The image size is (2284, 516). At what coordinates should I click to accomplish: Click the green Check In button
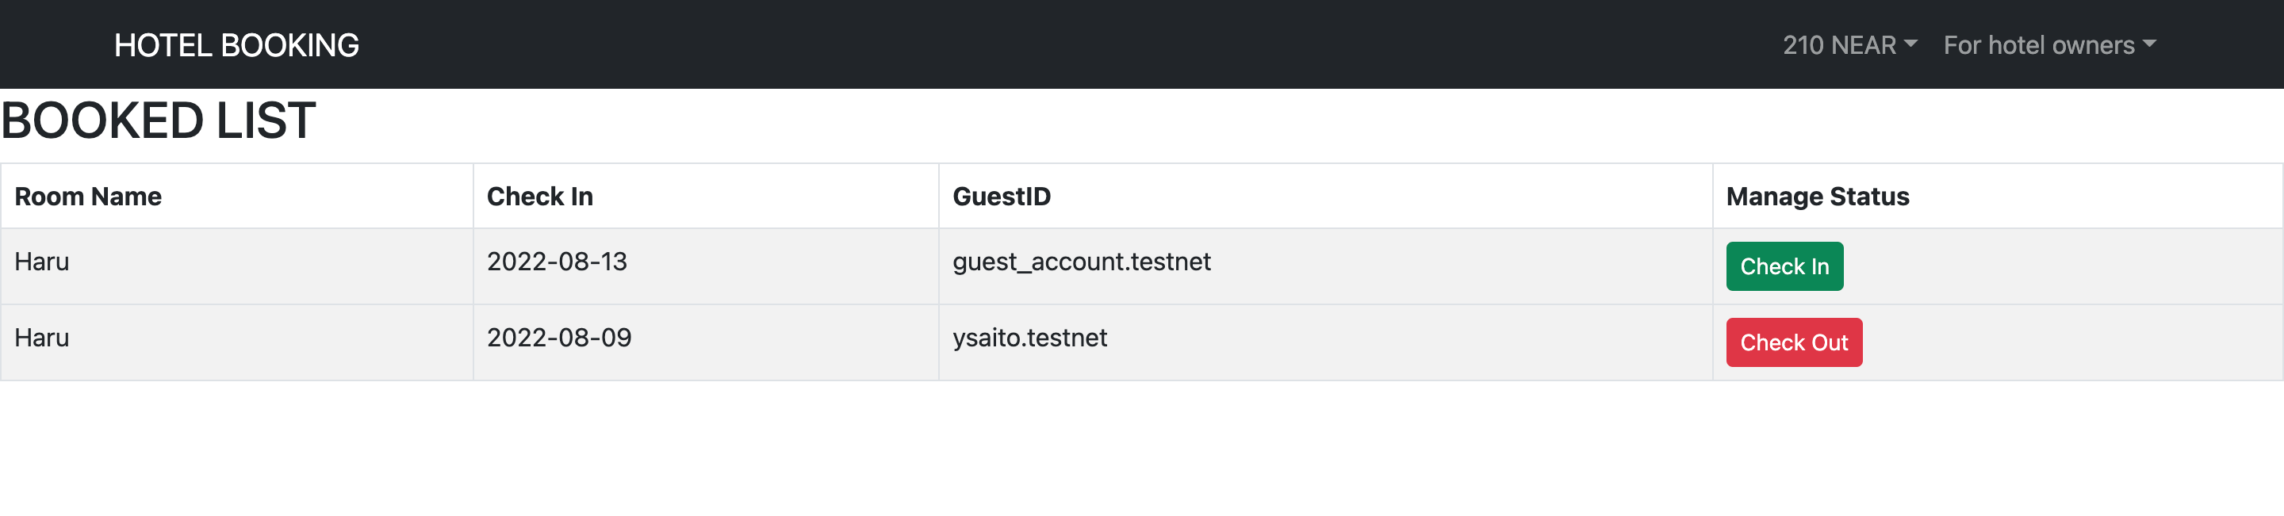(1784, 266)
